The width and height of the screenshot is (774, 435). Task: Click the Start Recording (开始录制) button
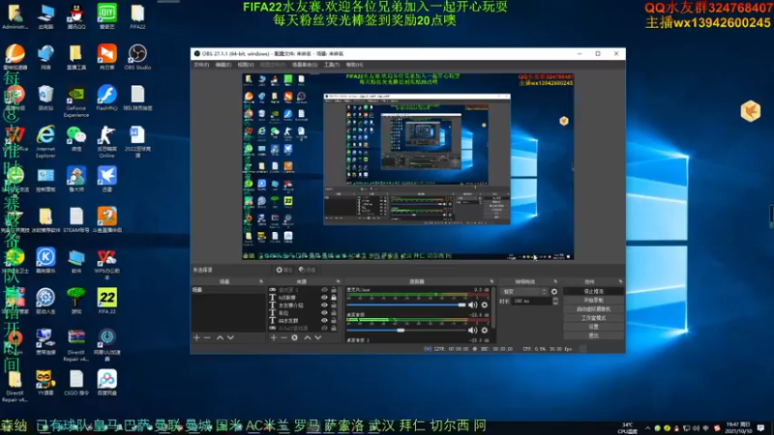tap(593, 301)
